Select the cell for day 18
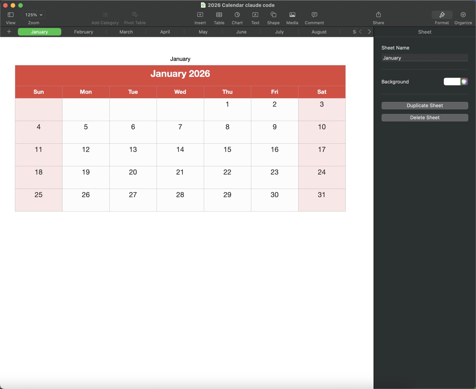The image size is (476, 389). [38, 177]
